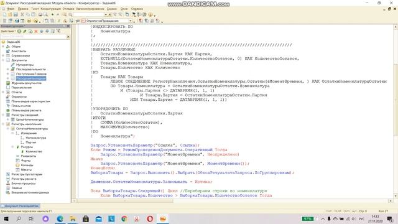Image resolution: width=398 pixels, height=224 pixels.
Task: Select Бизнес-процессы in the tree
Action: point(24,184)
